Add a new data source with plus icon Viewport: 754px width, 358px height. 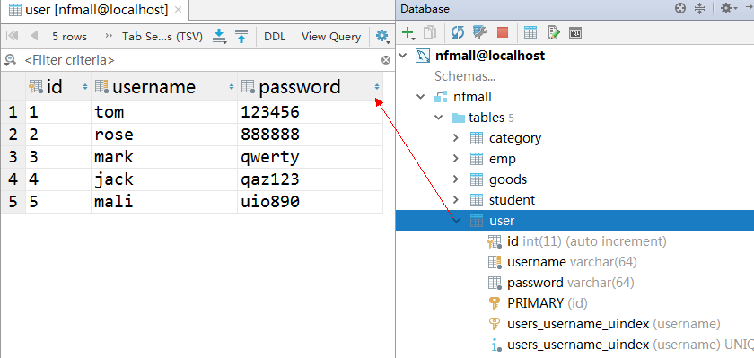[408, 33]
